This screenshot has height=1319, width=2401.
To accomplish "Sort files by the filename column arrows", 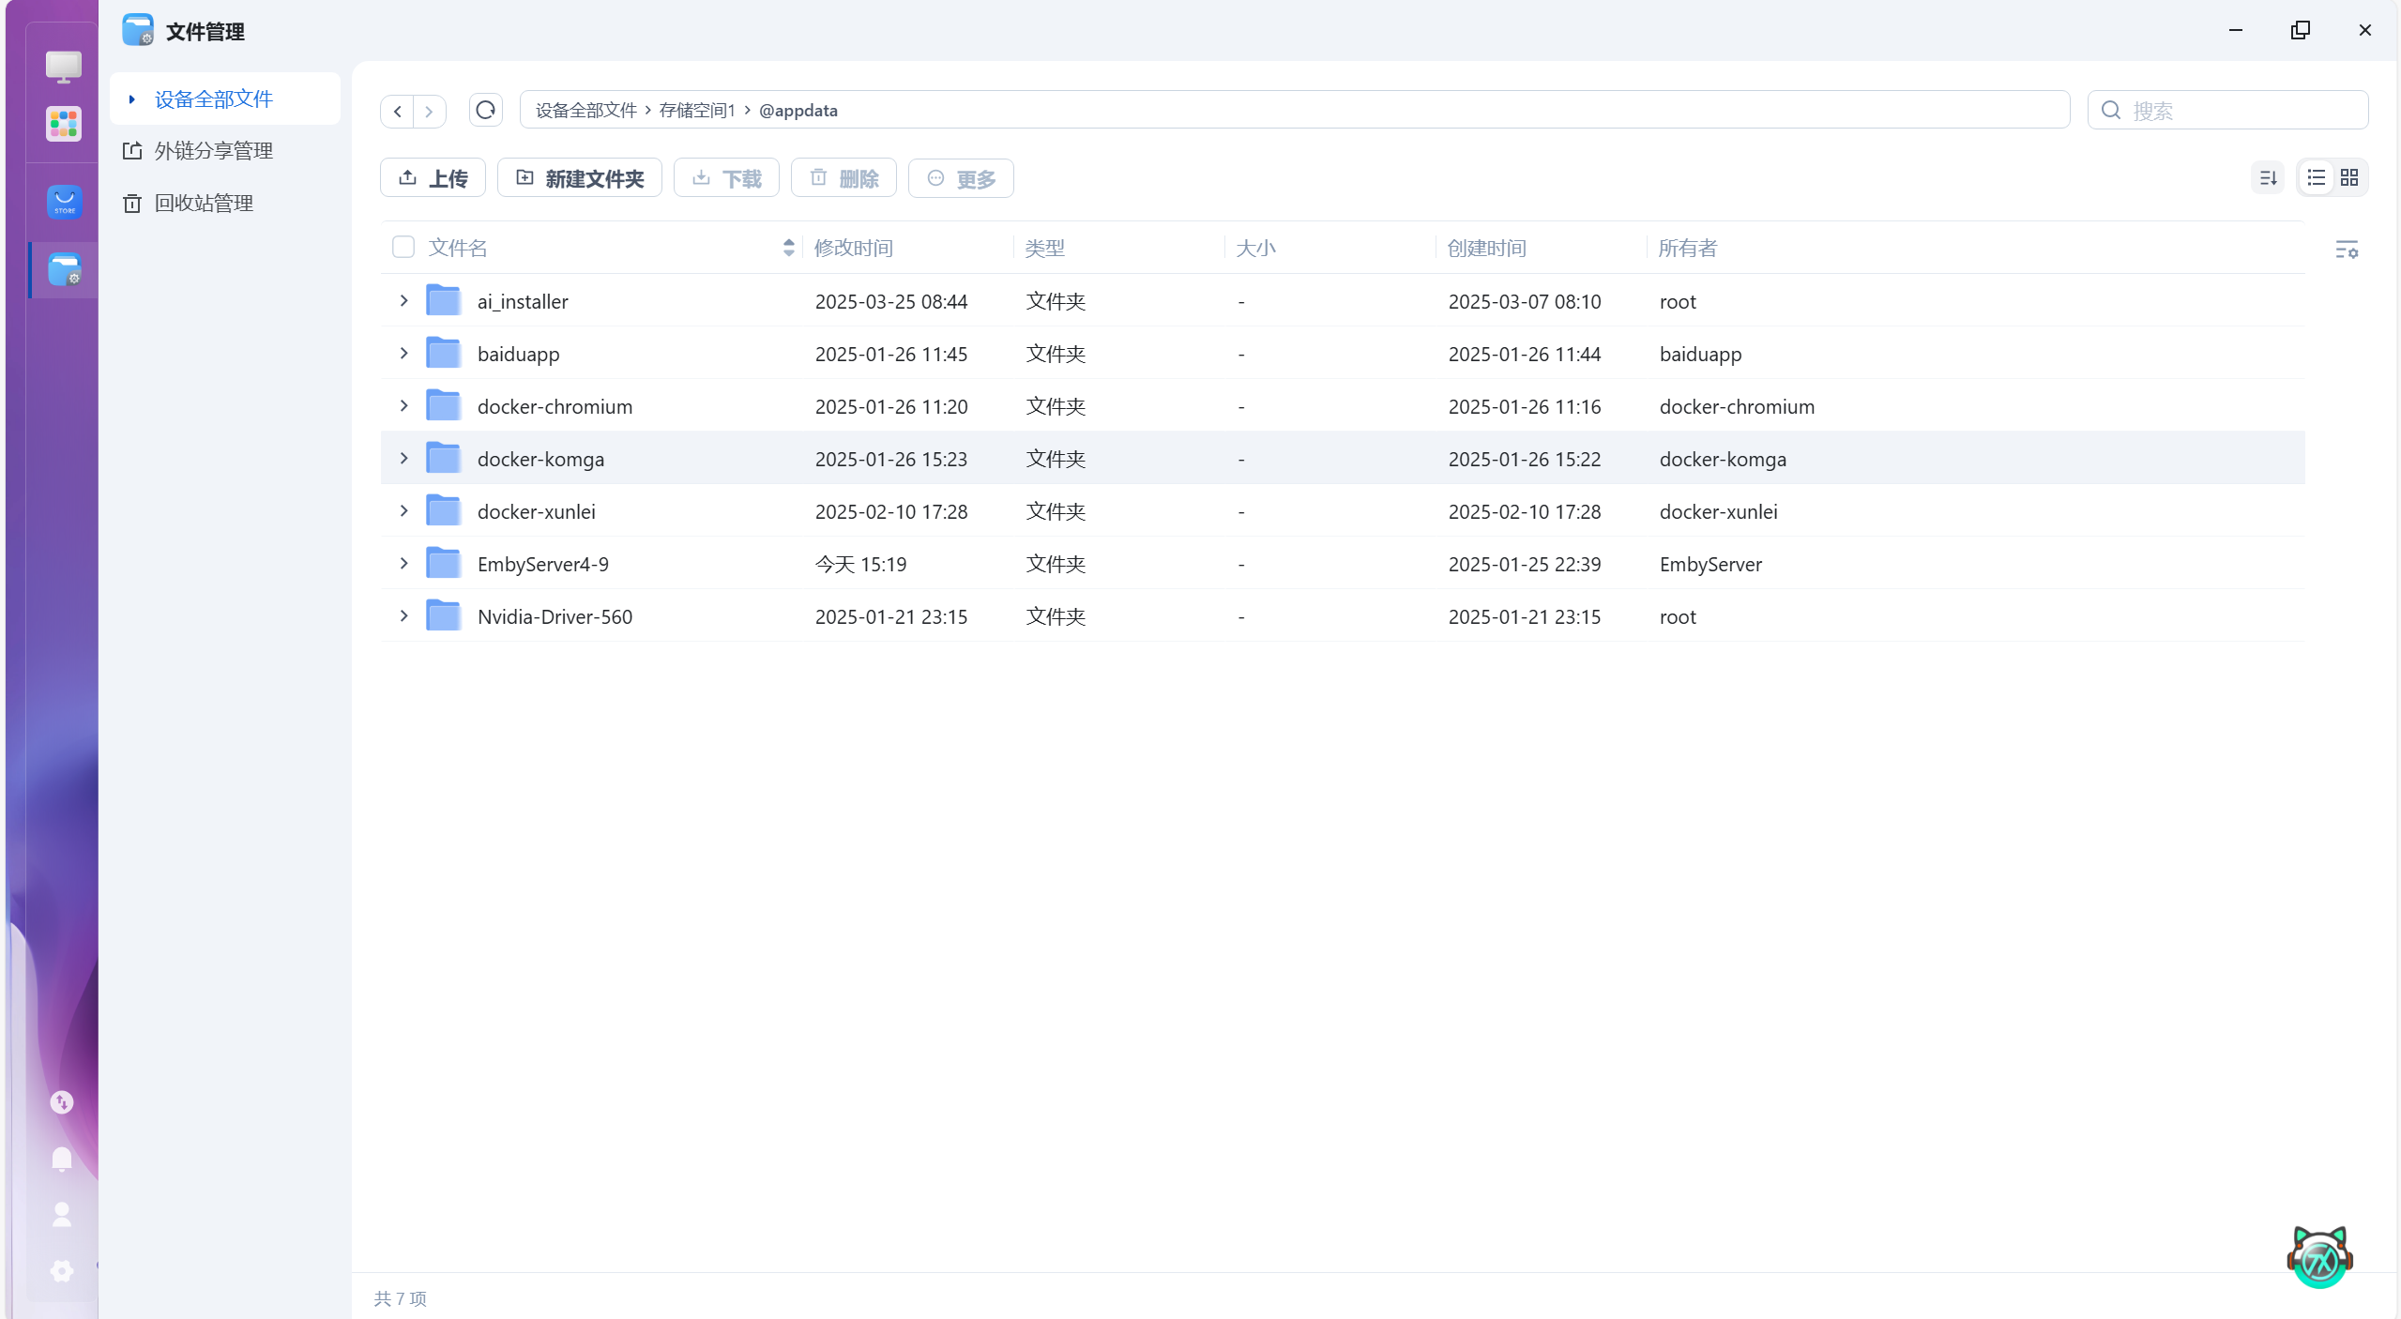I will click(788, 247).
